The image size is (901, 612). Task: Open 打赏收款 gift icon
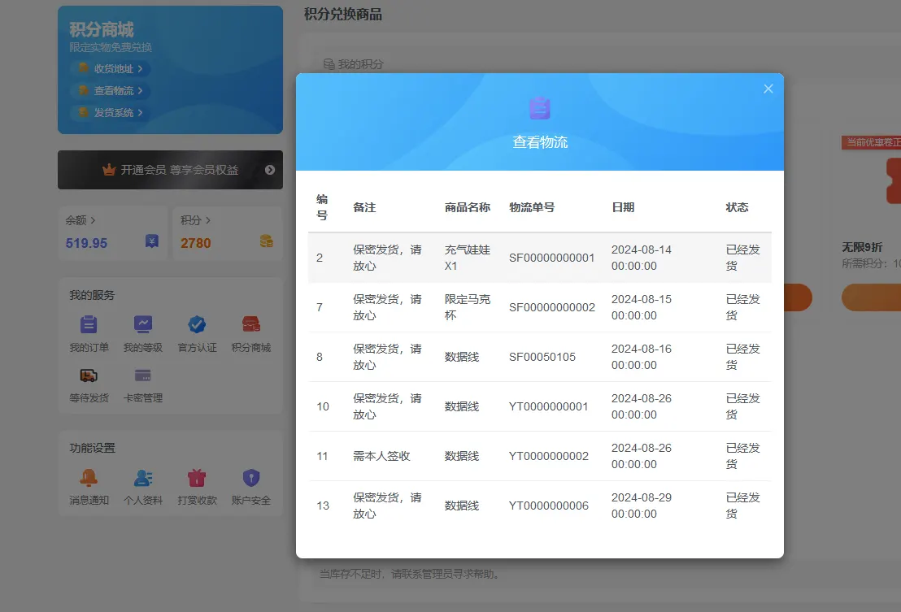click(197, 478)
